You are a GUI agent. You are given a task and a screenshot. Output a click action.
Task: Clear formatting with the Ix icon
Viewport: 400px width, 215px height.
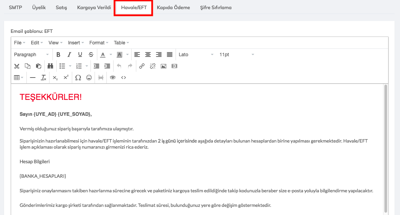coord(43,78)
